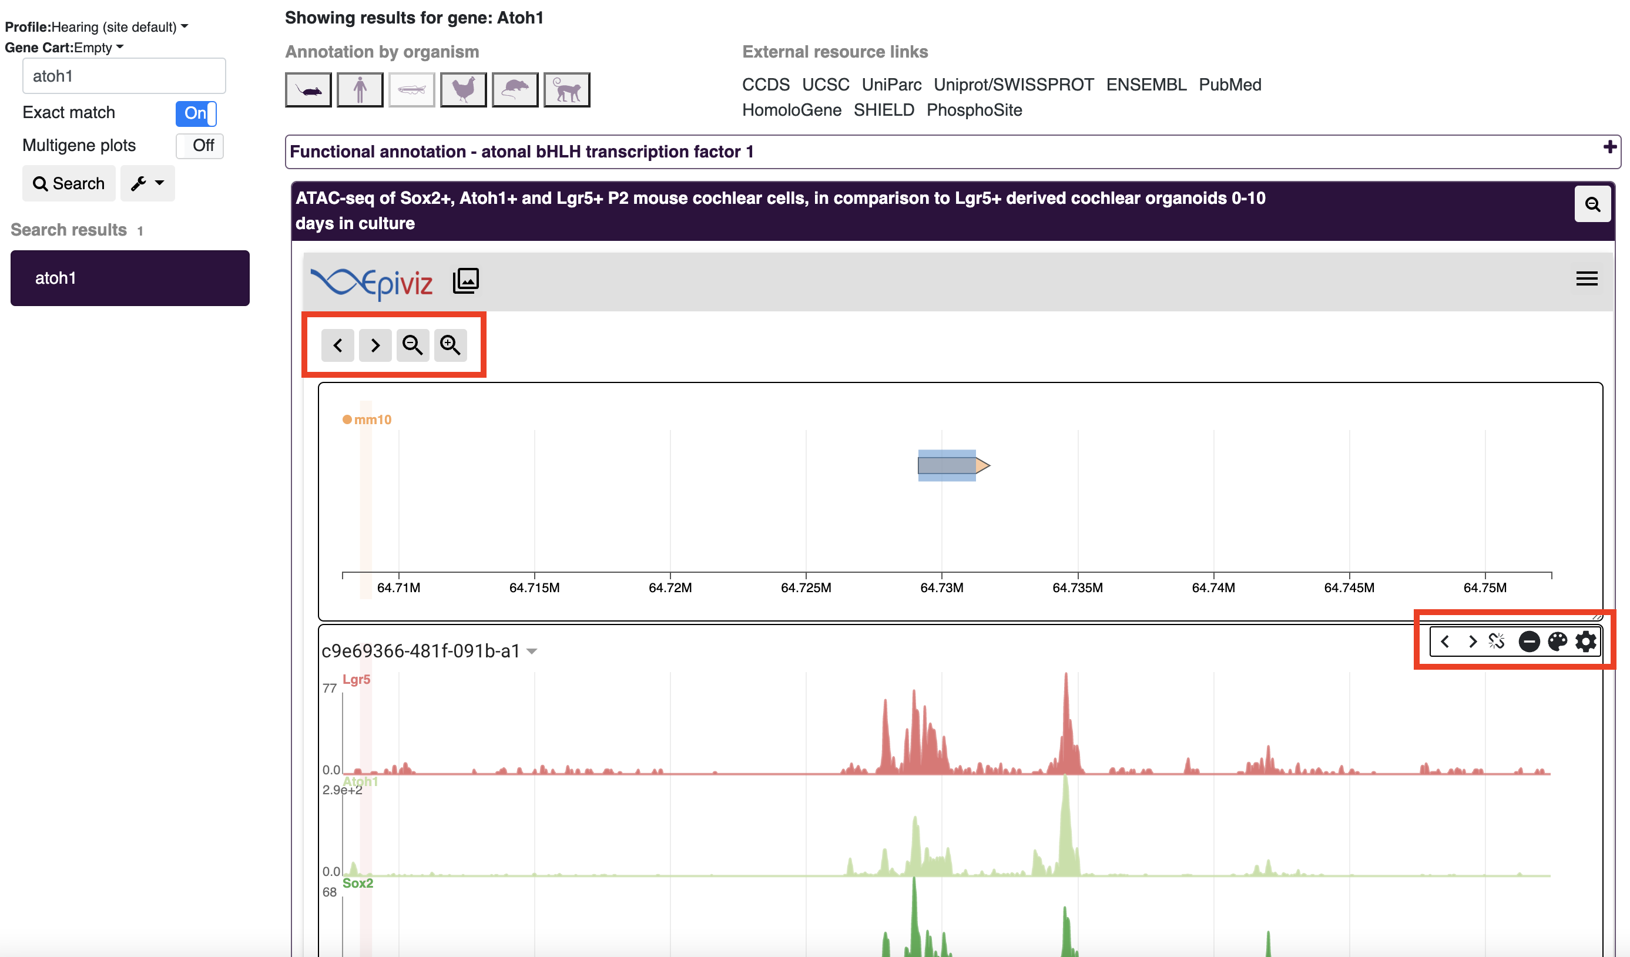Click the navigate right arrow in Epiviz toolbar
The height and width of the screenshot is (957, 1630).
375,343
